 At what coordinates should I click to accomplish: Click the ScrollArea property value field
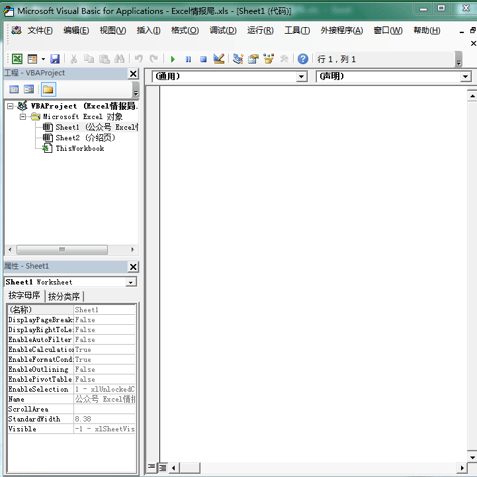point(105,409)
